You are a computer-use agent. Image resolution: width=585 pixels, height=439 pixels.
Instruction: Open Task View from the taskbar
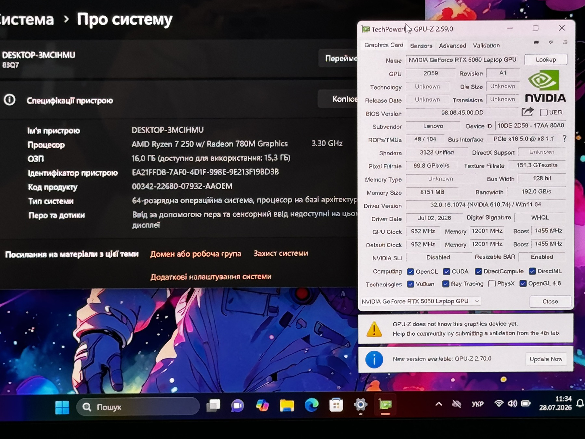tap(214, 406)
